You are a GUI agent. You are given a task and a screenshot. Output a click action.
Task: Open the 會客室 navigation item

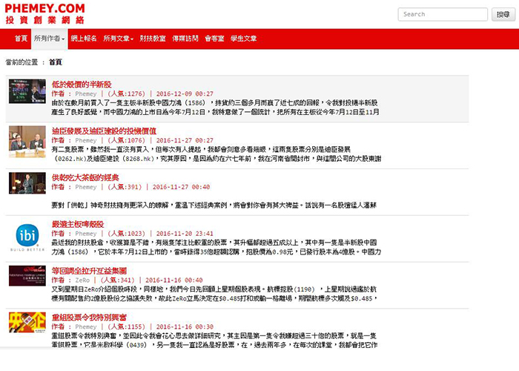click(x=214, y=38)
